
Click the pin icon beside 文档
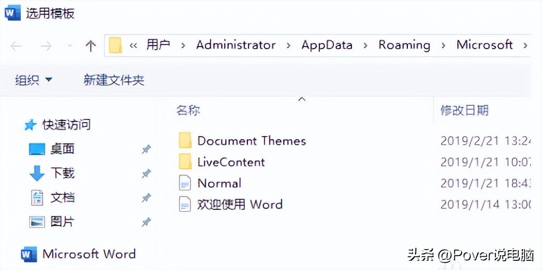[x=147, y=198]
